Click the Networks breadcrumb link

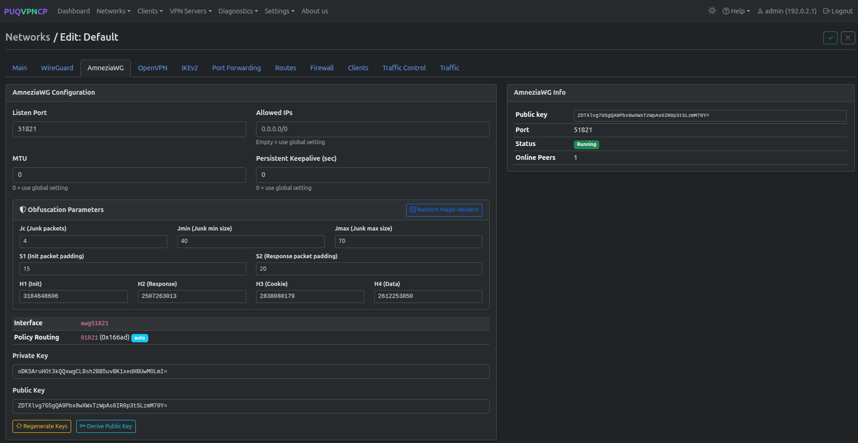pos(28,37)
